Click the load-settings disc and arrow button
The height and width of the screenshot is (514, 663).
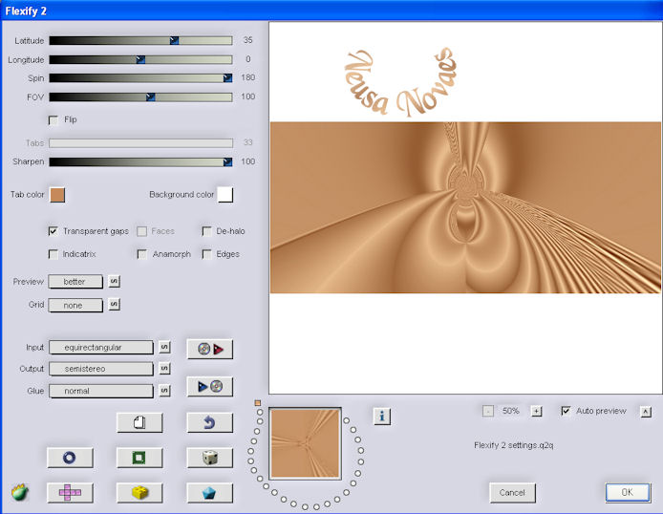pos(210,349)
